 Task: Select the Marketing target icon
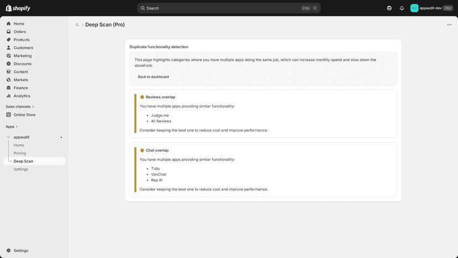8,55
